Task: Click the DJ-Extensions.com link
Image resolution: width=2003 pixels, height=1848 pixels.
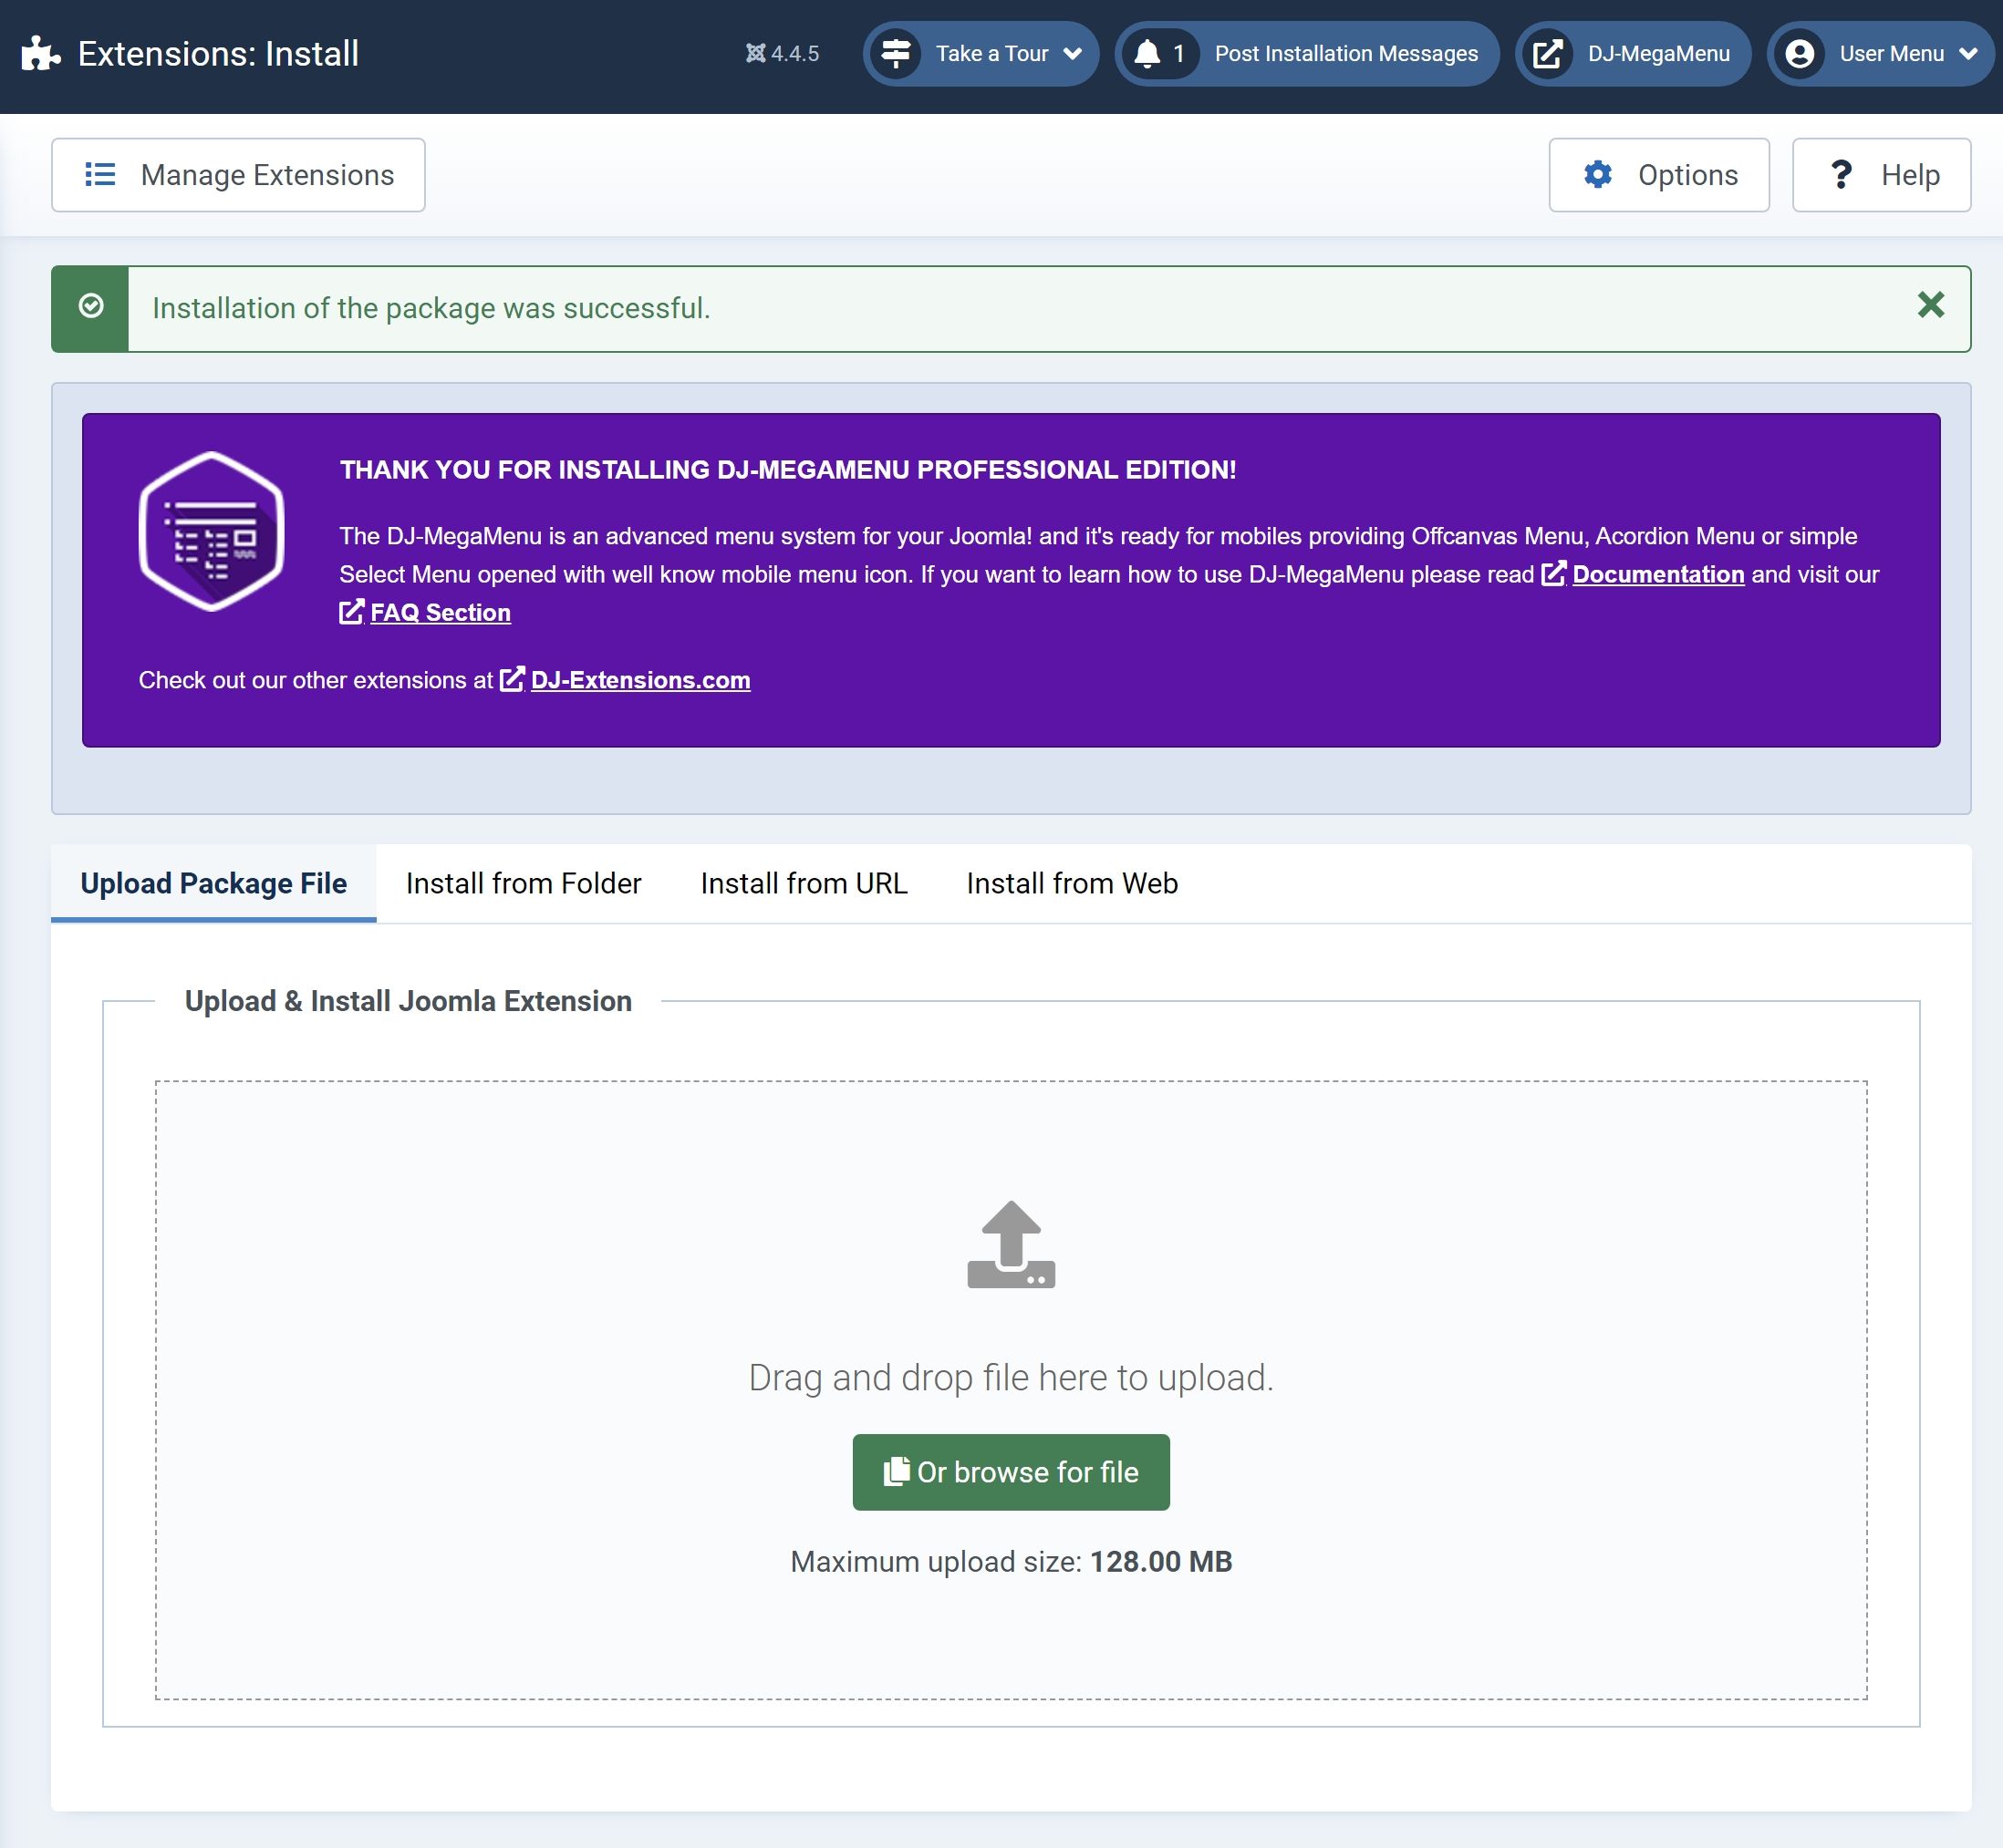Action: point(640,680)
